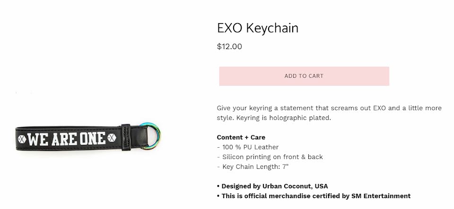This screenshot has height=209, width=454.
Task: Open the EXO keychain product image
Action: pos(88,136)
